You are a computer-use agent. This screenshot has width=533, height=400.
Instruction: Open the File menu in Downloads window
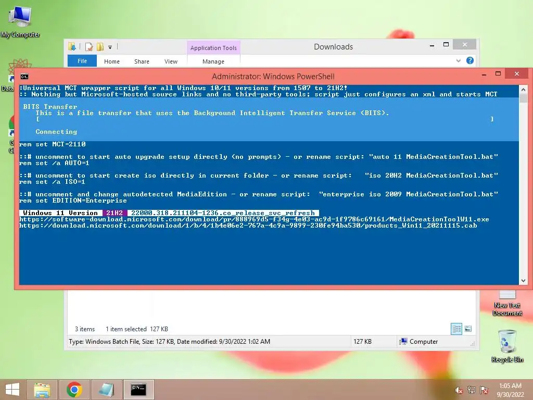[x=82, y=61]
